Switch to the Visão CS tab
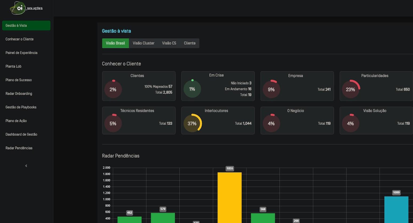This screenshot has height=223, width=413. tap(169, 43)
